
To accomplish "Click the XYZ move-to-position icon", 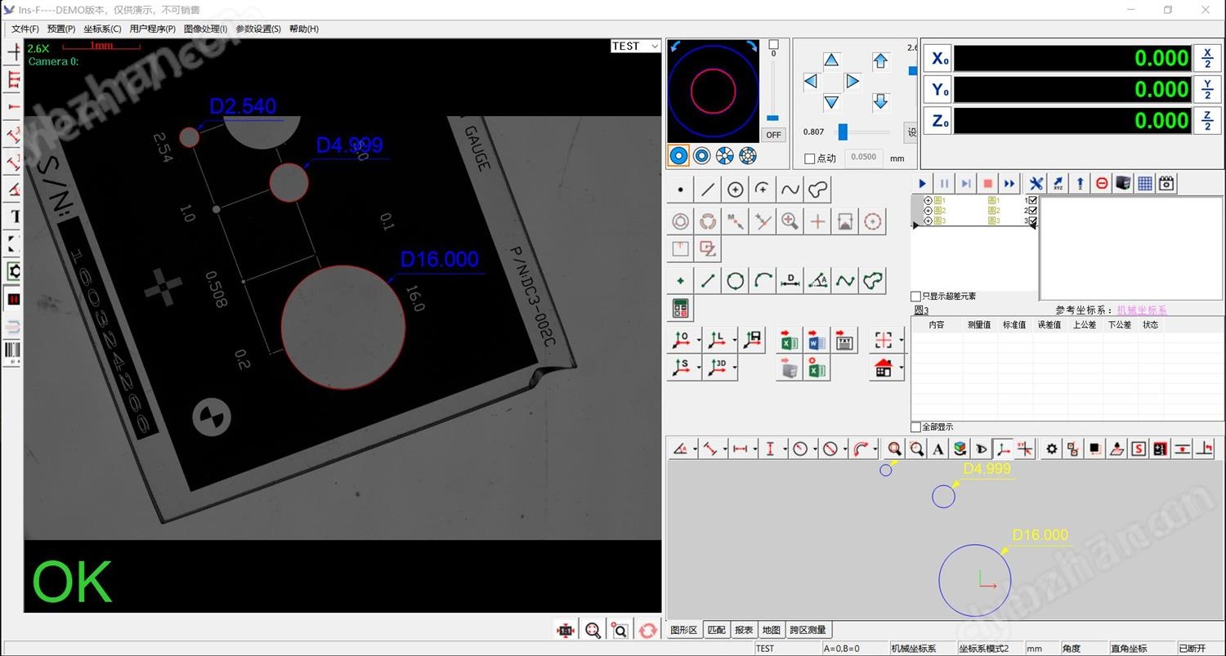I will tap(1058, 184).
